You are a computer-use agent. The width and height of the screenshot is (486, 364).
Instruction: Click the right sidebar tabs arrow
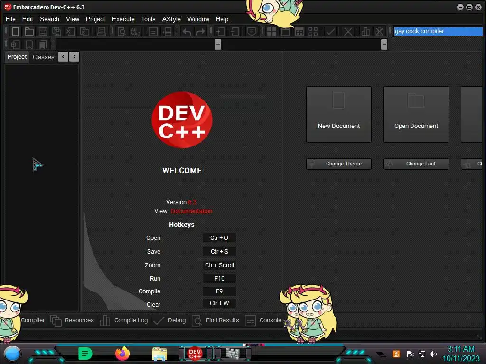coord(75,57)
